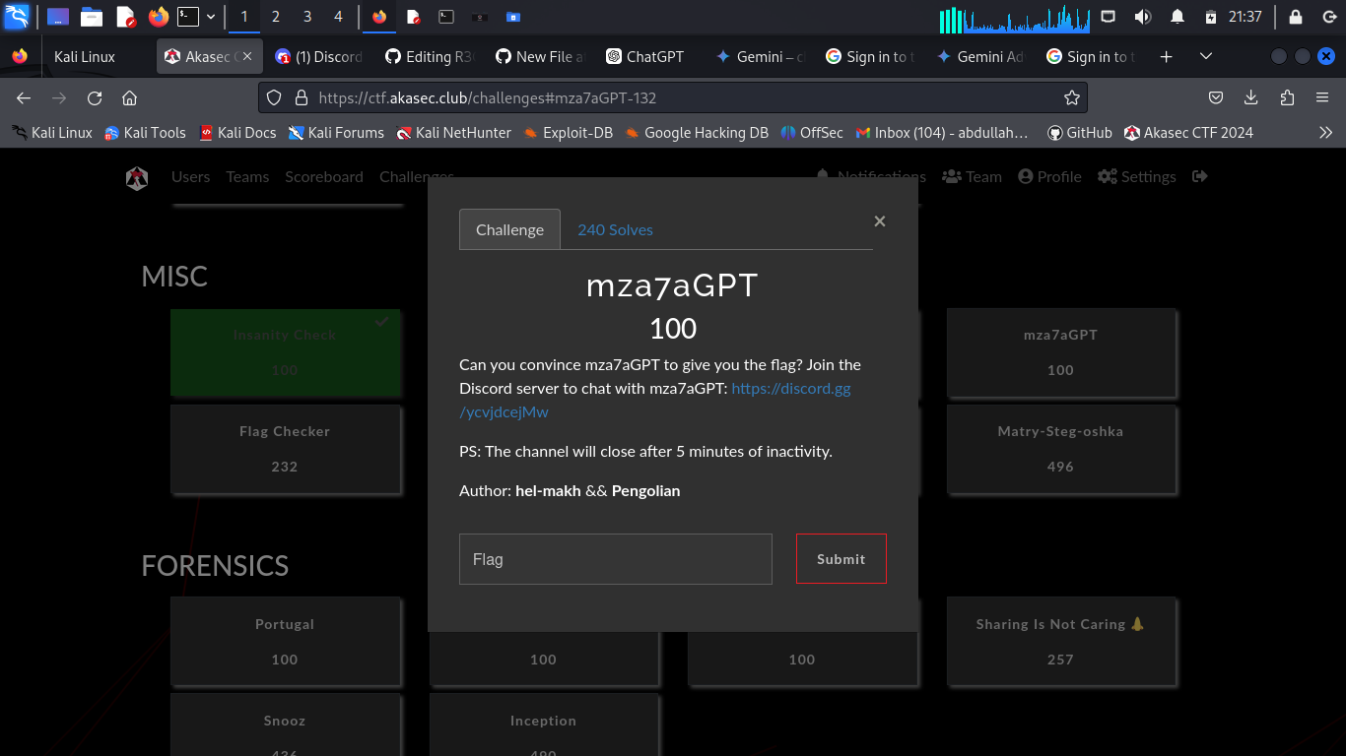Expand the list all tabs dropdown

(1206, 57)
